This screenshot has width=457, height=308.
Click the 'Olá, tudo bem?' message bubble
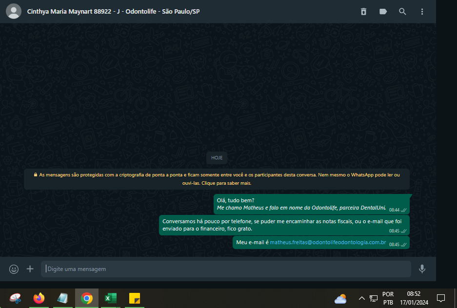[312, 204]
